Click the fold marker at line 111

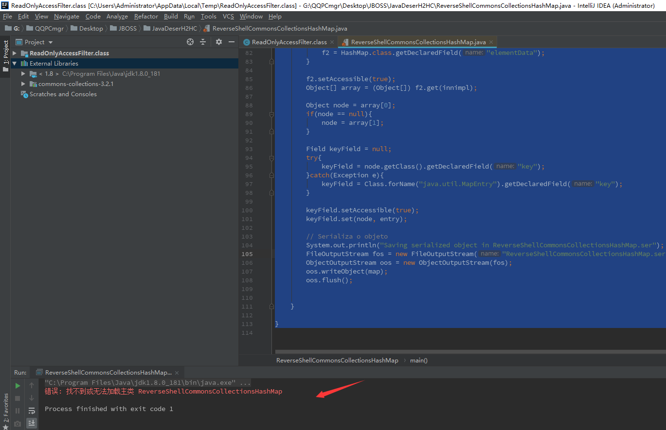tap(271, 307)
